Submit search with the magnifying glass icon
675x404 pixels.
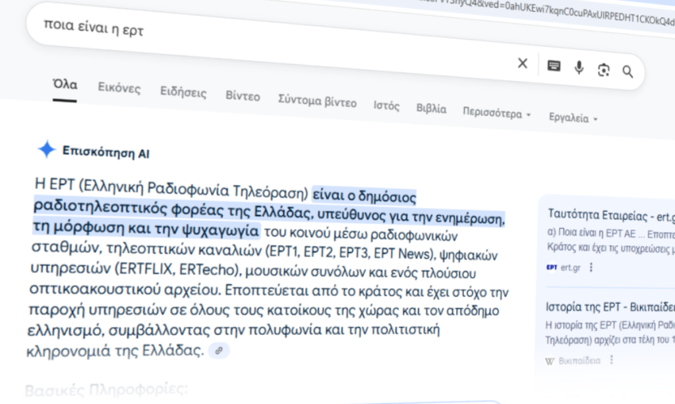(x=628, y=71)
